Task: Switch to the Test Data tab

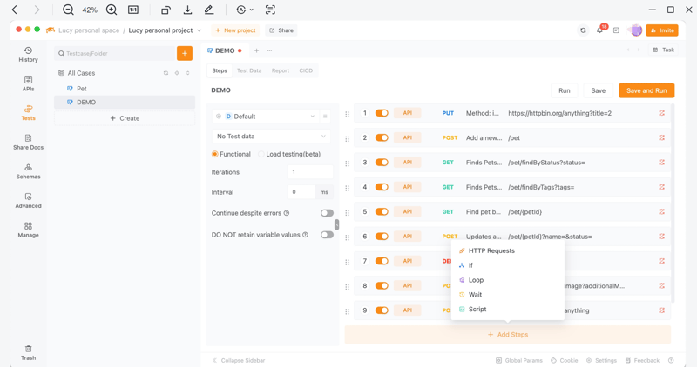Action: (249, 70)
